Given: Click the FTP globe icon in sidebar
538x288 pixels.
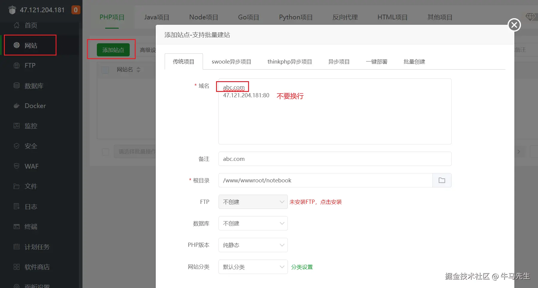Looking at the screenshot, I should click(x=17, y=65).
